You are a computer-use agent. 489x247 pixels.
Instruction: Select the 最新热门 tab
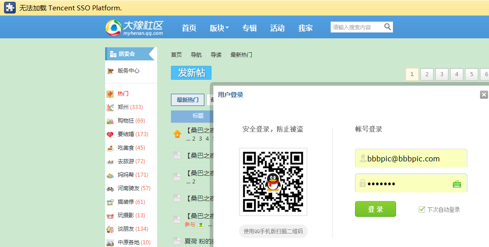[x=187, y=100]
